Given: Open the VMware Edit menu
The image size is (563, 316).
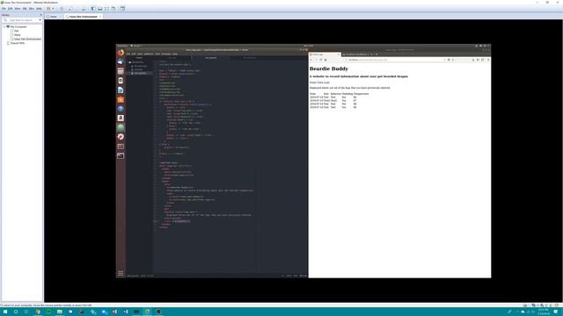Looking at the screenshot, I should coord(10,9).
